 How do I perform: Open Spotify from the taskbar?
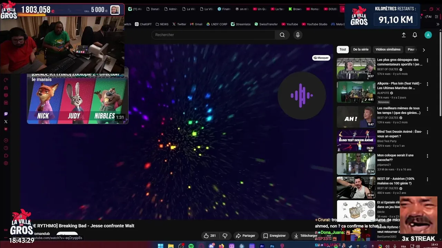point(191,246)
